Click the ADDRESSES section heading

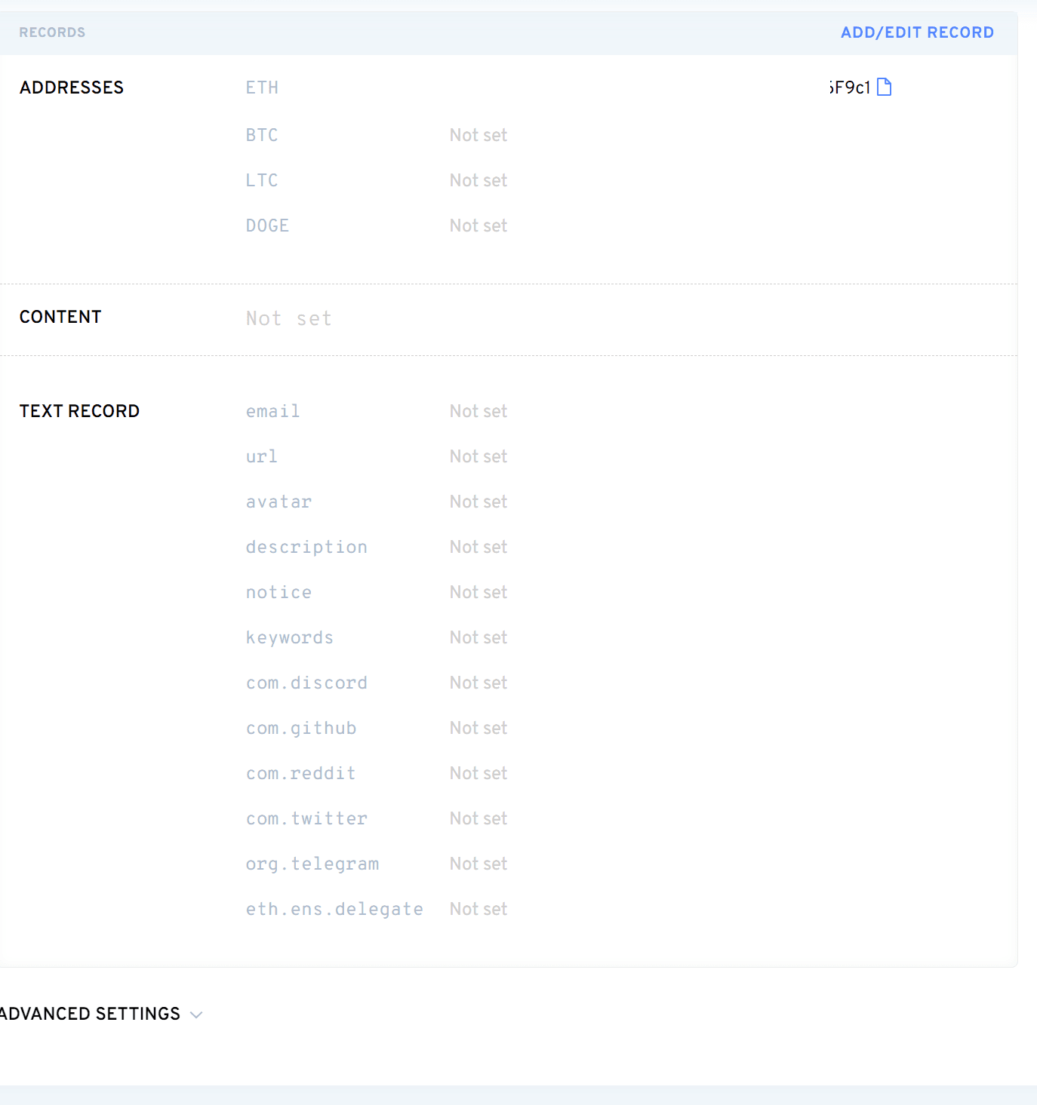point(72,87)
